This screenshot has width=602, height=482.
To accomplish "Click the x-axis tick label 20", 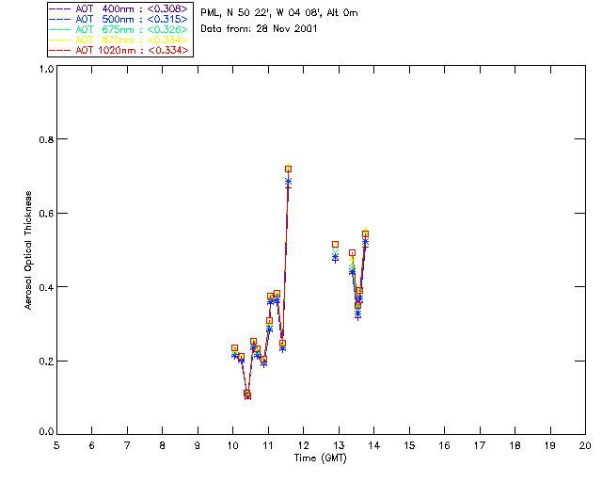I will pyautogui.click(x=585, y=445).
